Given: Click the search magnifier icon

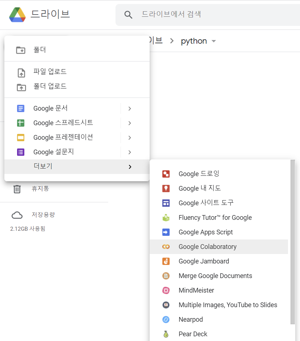Looking at the screenshot, I should click(x=128, y=15).
